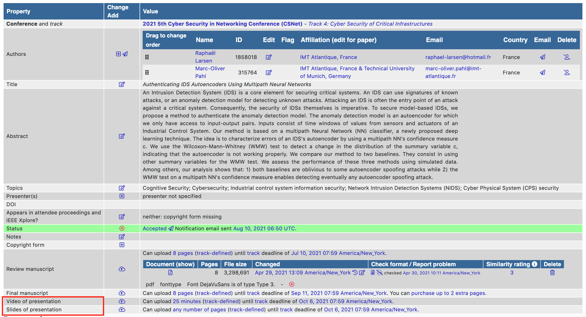This screenshot has height=317, width=586.
Task: Click Jul 10, 2021 review deadline link
Action: [x=338, y=253]
